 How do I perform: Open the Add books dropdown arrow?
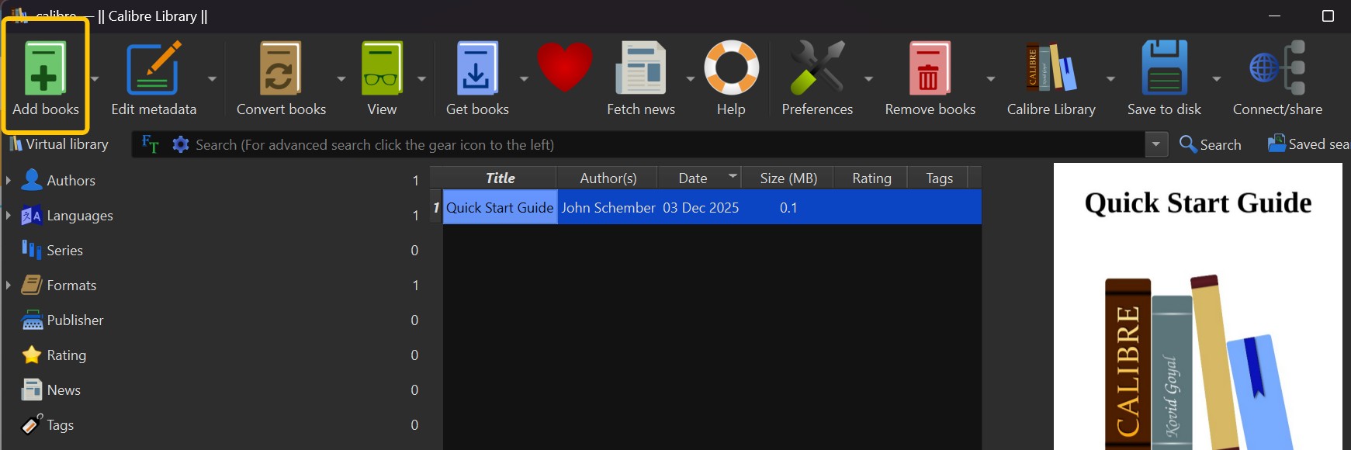tap(95, 78)
